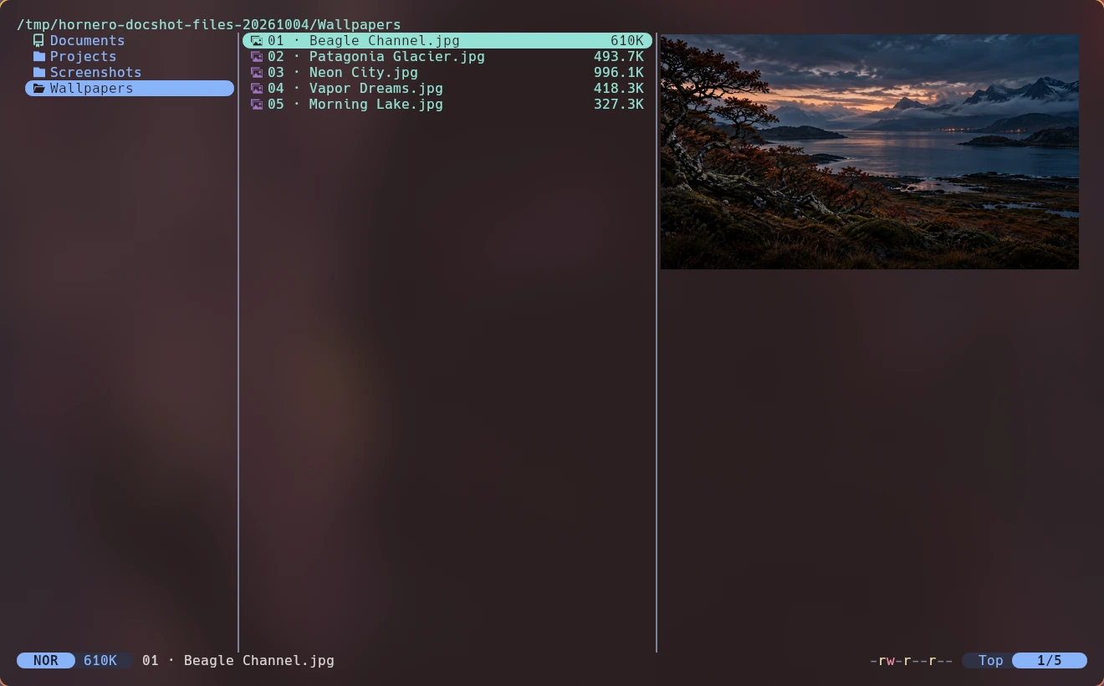
Task: Click the 1/5 item counter
Action: click(1050, 660)
